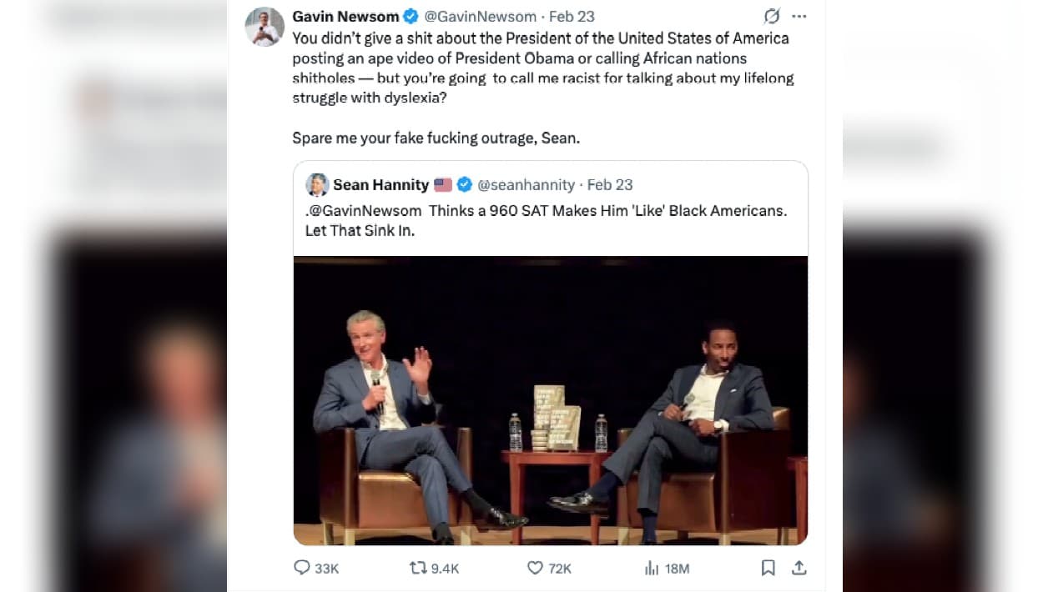Bookmark this Gavin Newsom post
This screenshot has height=592, width=1043.
(x=768, y=568)
